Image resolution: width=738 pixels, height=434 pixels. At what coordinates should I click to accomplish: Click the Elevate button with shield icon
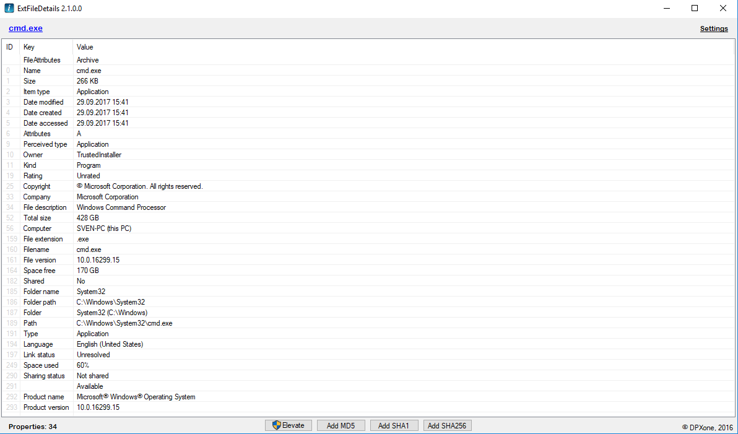tap(288, 425)
